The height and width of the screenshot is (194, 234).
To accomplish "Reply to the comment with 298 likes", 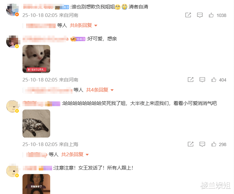I will click(x=202, y=144).
